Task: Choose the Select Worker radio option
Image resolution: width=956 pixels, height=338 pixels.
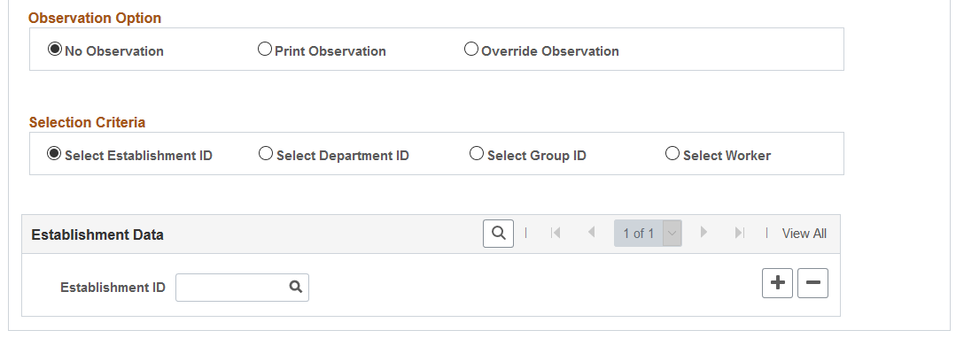Action: pos(672,154)
